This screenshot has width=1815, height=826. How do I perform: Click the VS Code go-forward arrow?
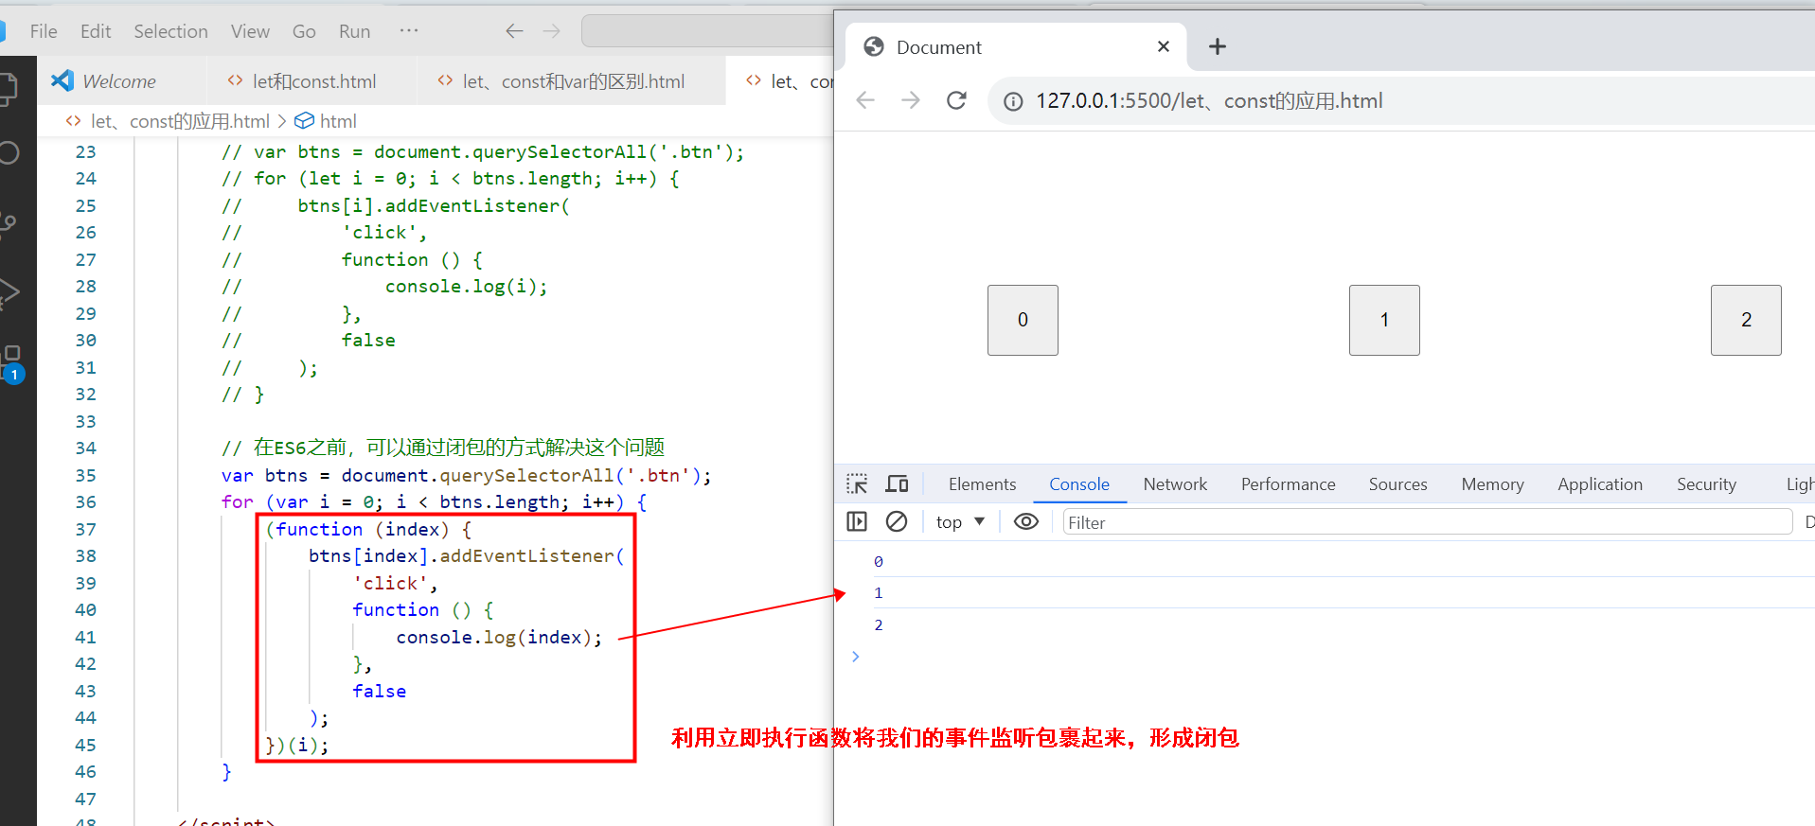[551, 31]
